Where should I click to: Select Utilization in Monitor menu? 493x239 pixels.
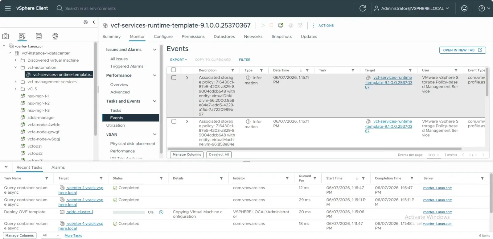(x=116, y=125)
